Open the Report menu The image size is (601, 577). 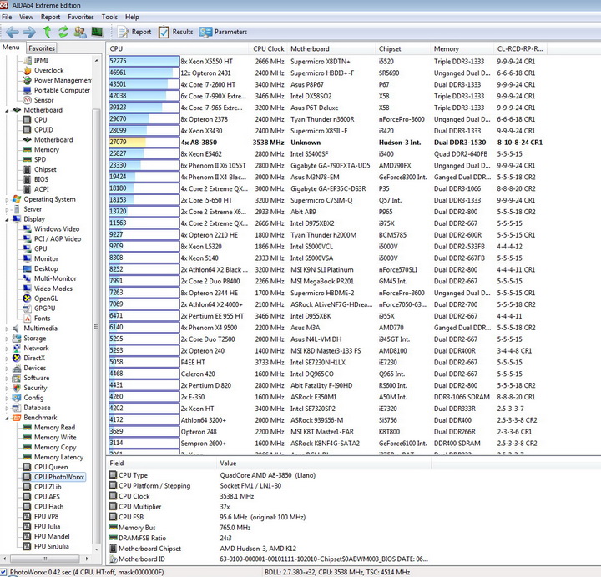50,17
